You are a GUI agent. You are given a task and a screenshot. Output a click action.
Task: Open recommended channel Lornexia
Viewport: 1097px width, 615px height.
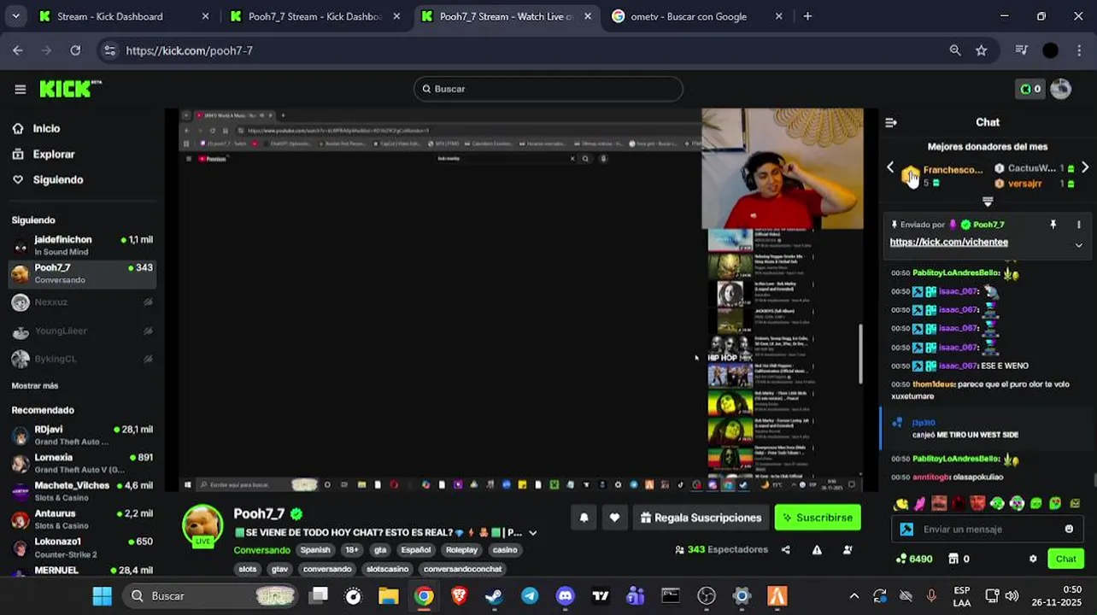82,463
